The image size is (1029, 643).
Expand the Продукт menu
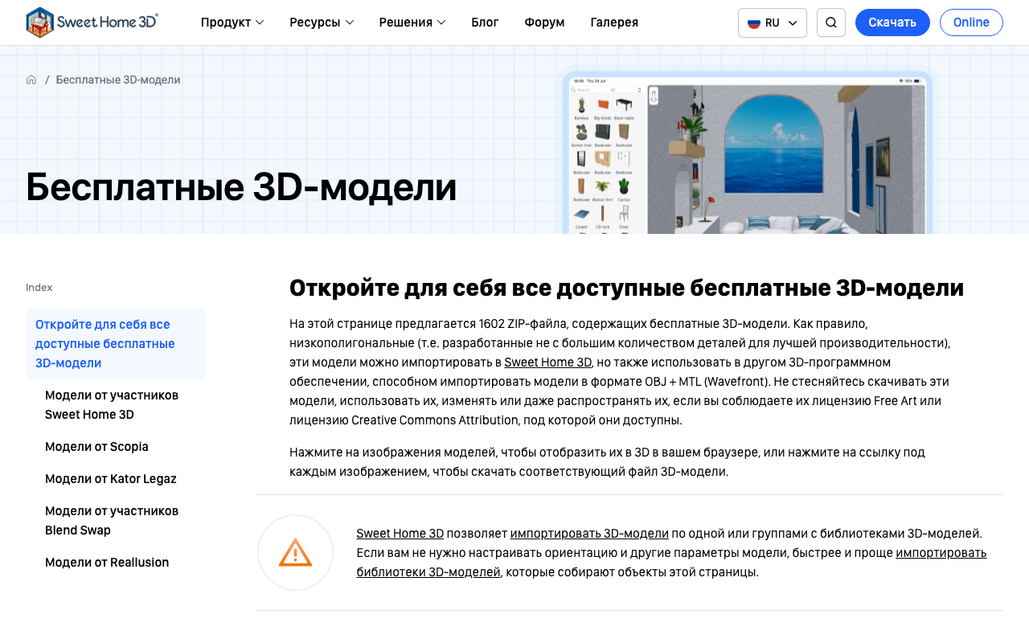tap(232, 23)
